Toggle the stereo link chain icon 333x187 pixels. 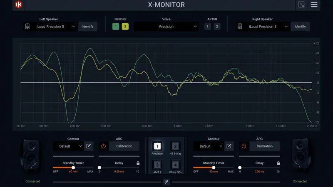[166, 182]
